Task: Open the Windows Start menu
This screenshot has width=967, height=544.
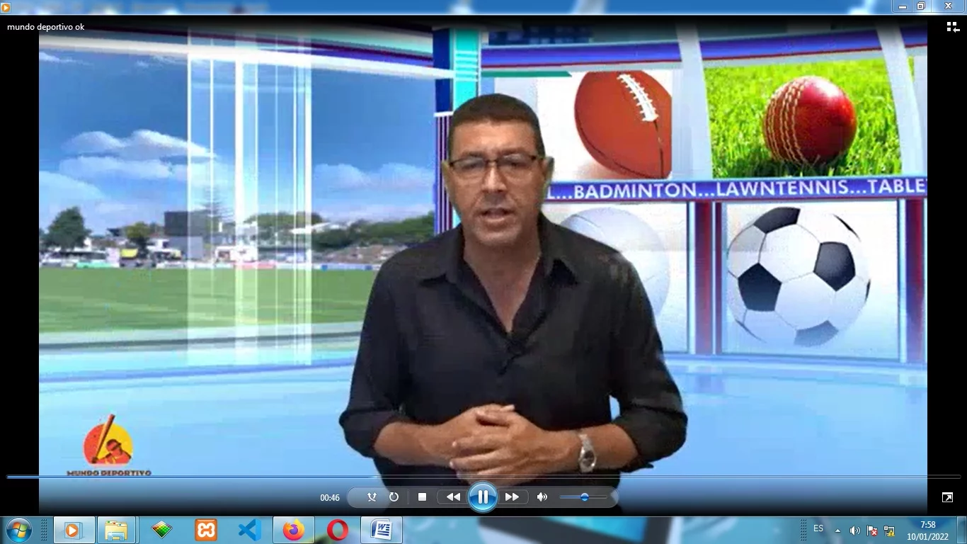Action: 18,530
